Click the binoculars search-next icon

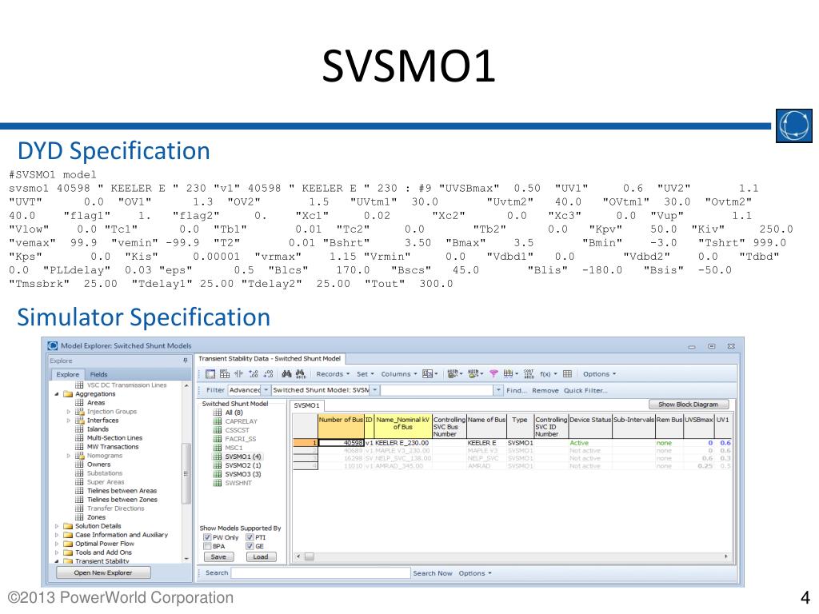click(301, 374)
